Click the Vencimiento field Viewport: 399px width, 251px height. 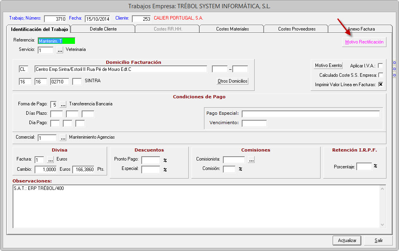[254, 123]
